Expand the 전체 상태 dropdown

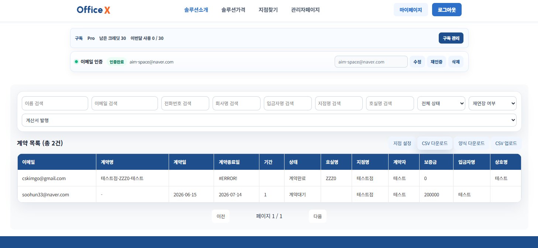(441, 103)
